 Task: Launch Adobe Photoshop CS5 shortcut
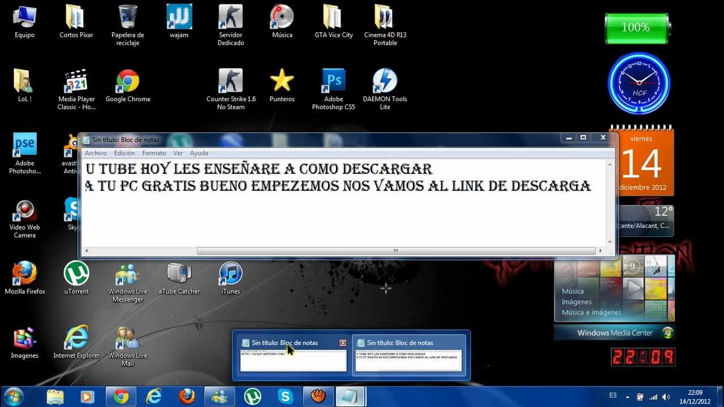[334, 89]
